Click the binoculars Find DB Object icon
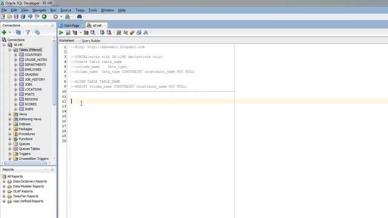 click(79, 16)
